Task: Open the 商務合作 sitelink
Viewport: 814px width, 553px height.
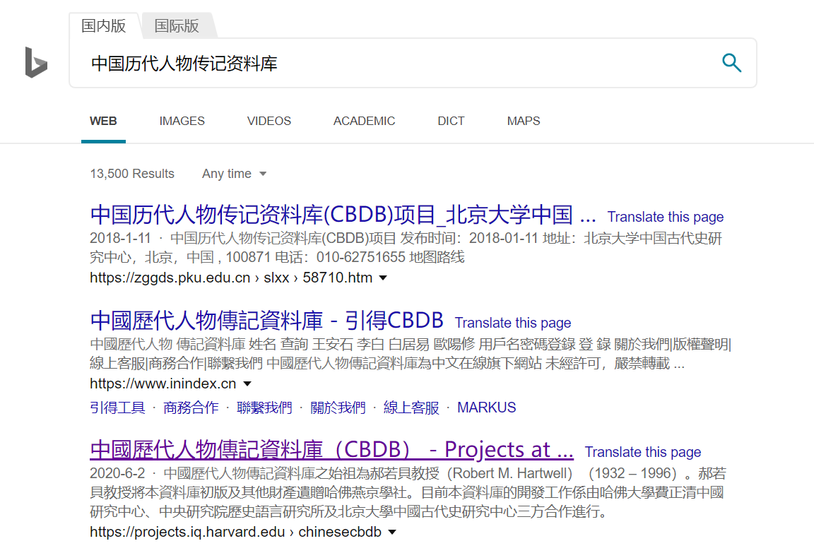Action: [x=191, y=408]
